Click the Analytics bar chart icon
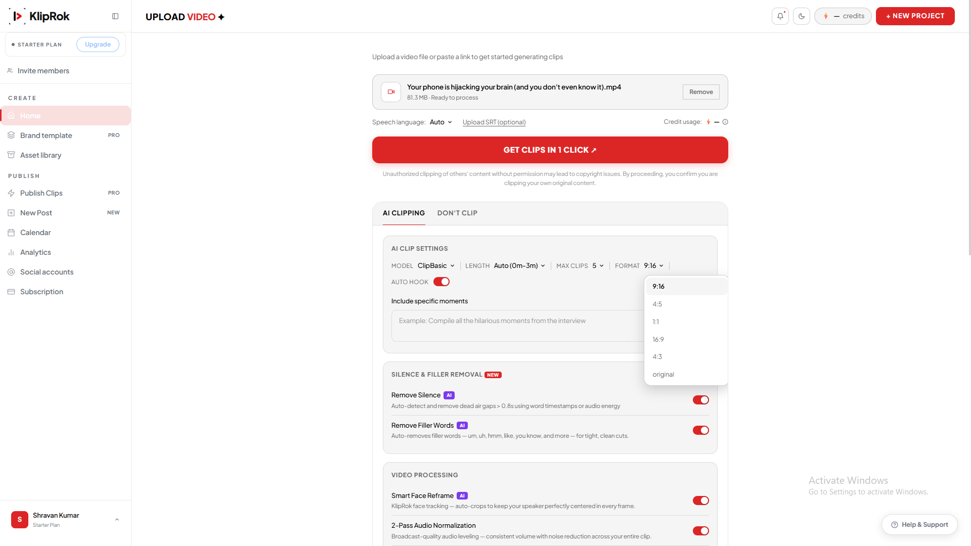This screenshot has height=546, width=971. (x=11, y=252)
